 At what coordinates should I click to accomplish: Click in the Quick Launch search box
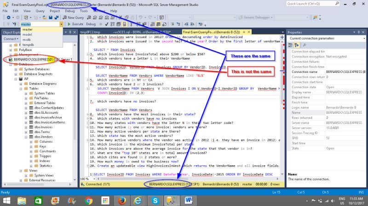pos(313,4)
